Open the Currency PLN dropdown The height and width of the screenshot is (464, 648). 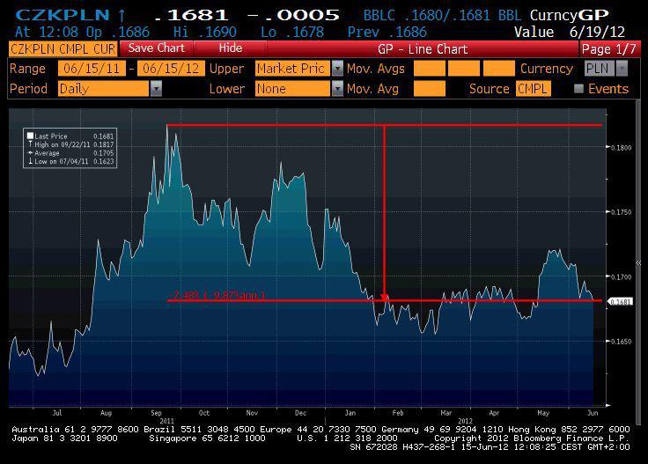(622, 69)
